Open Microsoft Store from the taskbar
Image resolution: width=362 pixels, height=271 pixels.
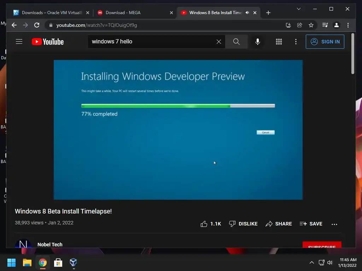(58, 263)
